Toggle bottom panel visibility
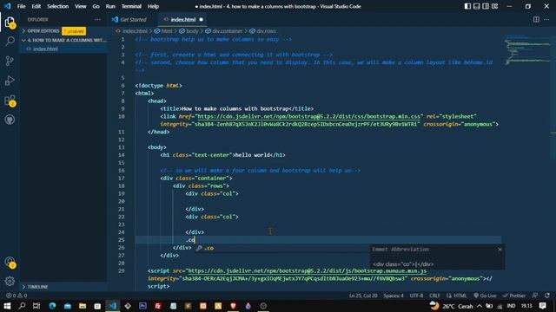Viewport: 556px width, 312px height. pyautogui.click(x=477, y=6)
